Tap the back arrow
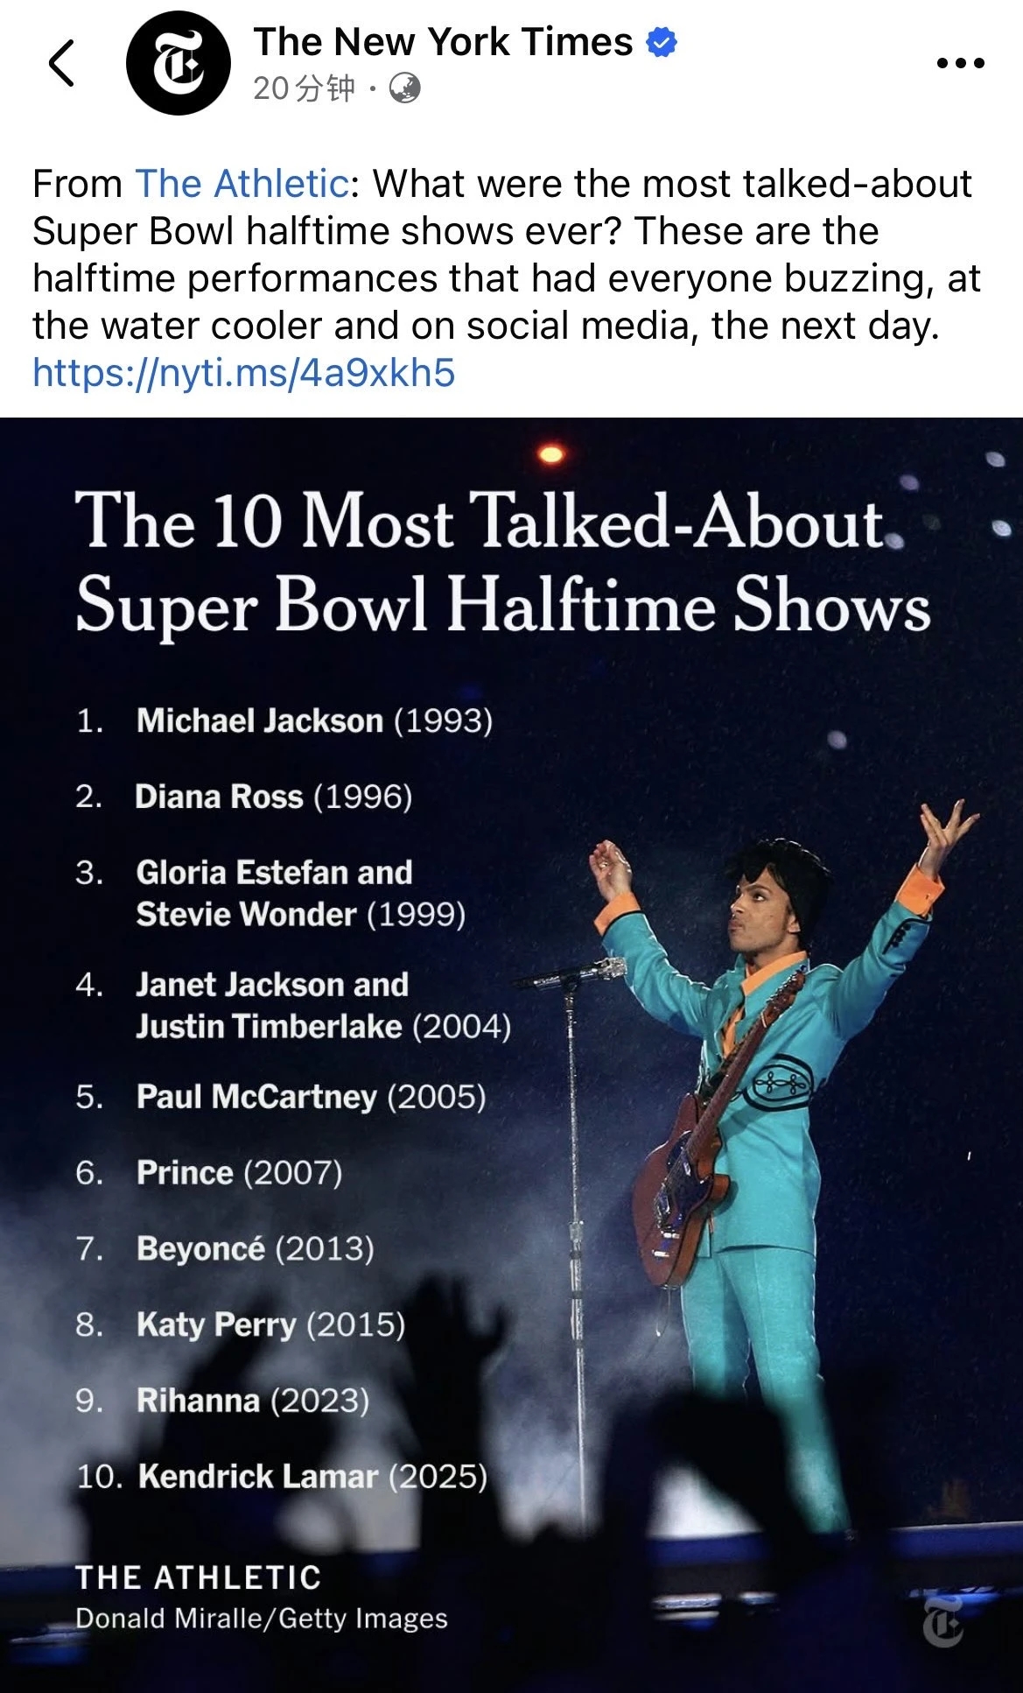Screen dimensions: 1023x1693 61,63
